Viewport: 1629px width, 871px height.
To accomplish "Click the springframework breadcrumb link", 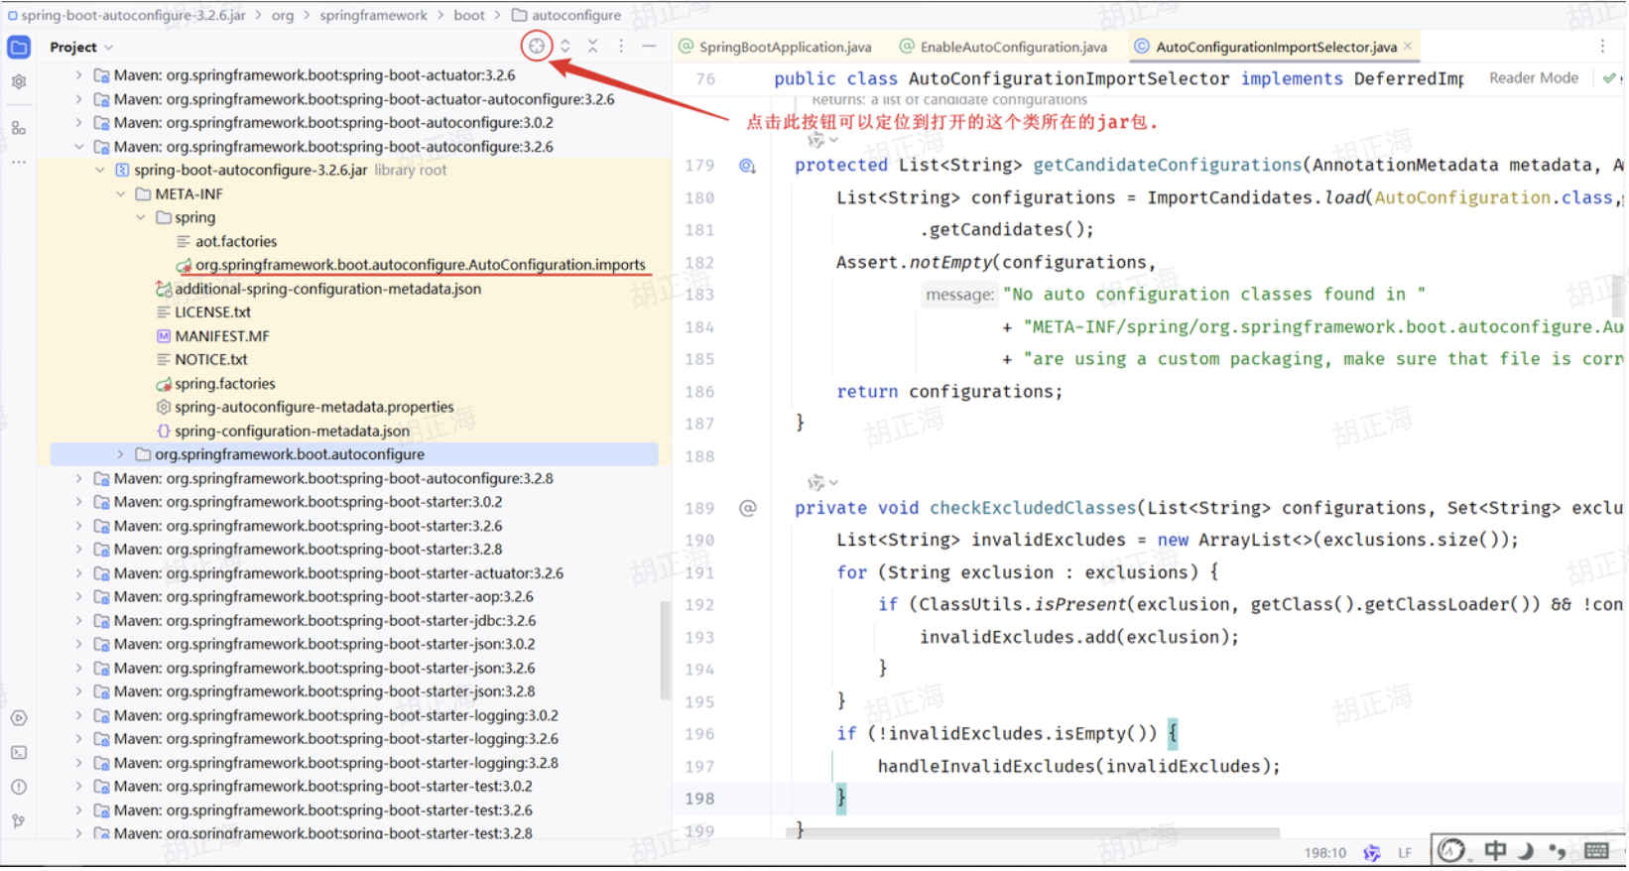I will point(373,15).
